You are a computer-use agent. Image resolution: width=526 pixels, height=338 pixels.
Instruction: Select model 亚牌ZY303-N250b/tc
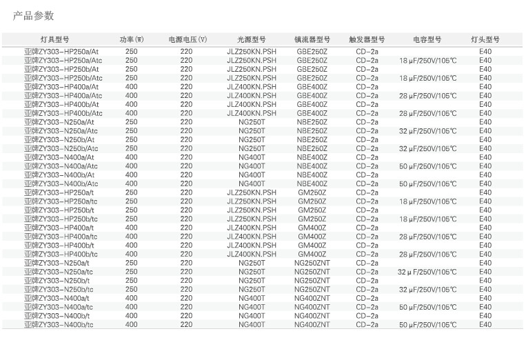[59, 290]
